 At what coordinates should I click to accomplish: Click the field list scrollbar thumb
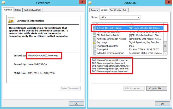(x=165, y=46)
